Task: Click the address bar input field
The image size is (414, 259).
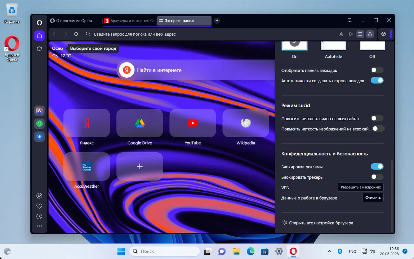Action: click(x=210, y=34)
